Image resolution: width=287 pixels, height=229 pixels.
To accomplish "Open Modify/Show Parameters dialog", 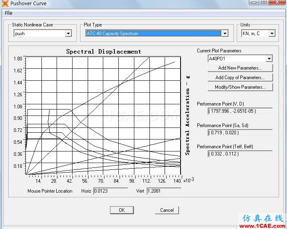I will [240, 87].
